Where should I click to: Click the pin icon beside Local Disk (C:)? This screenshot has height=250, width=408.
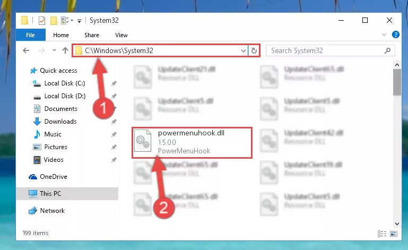coord(114,83)
